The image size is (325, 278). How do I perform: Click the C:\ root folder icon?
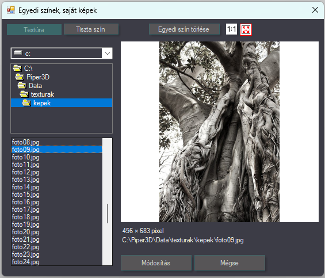(x=17, y=68)
